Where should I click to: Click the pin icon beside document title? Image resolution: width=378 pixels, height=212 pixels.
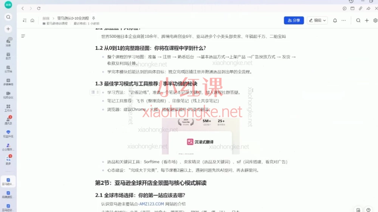click(93, 18)
